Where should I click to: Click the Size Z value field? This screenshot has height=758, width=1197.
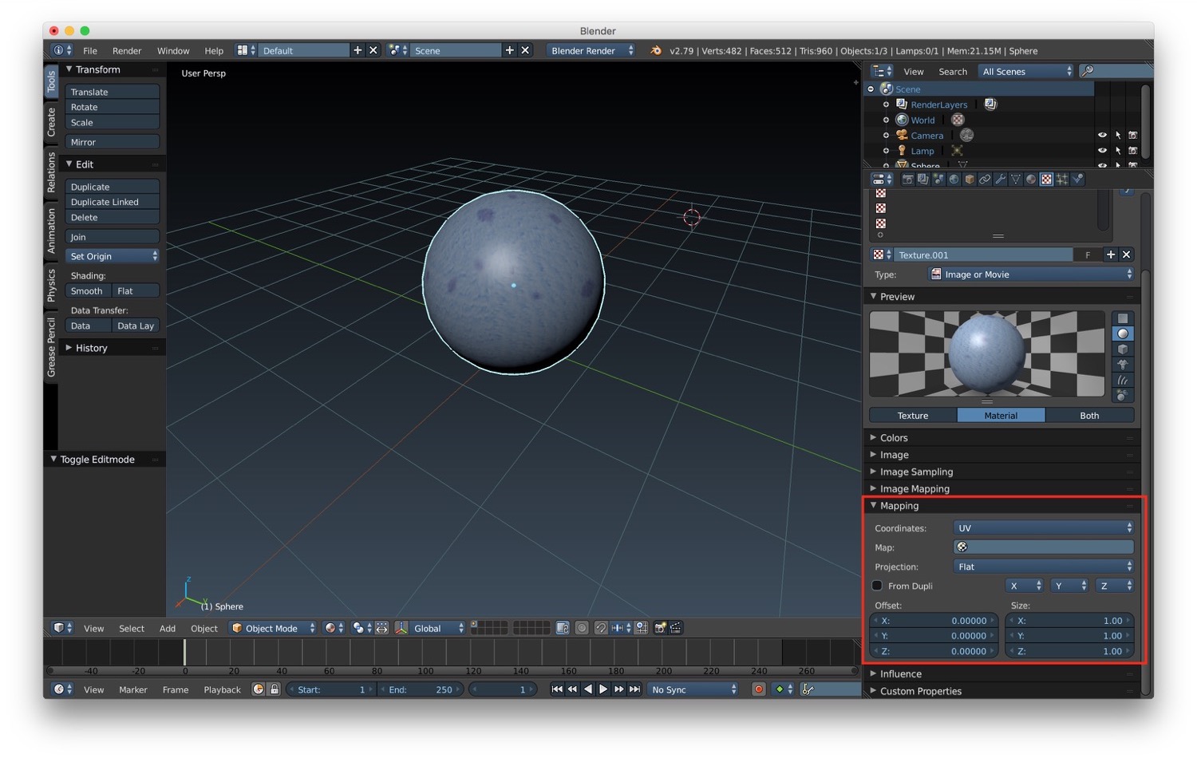[x=1069, y=651]
